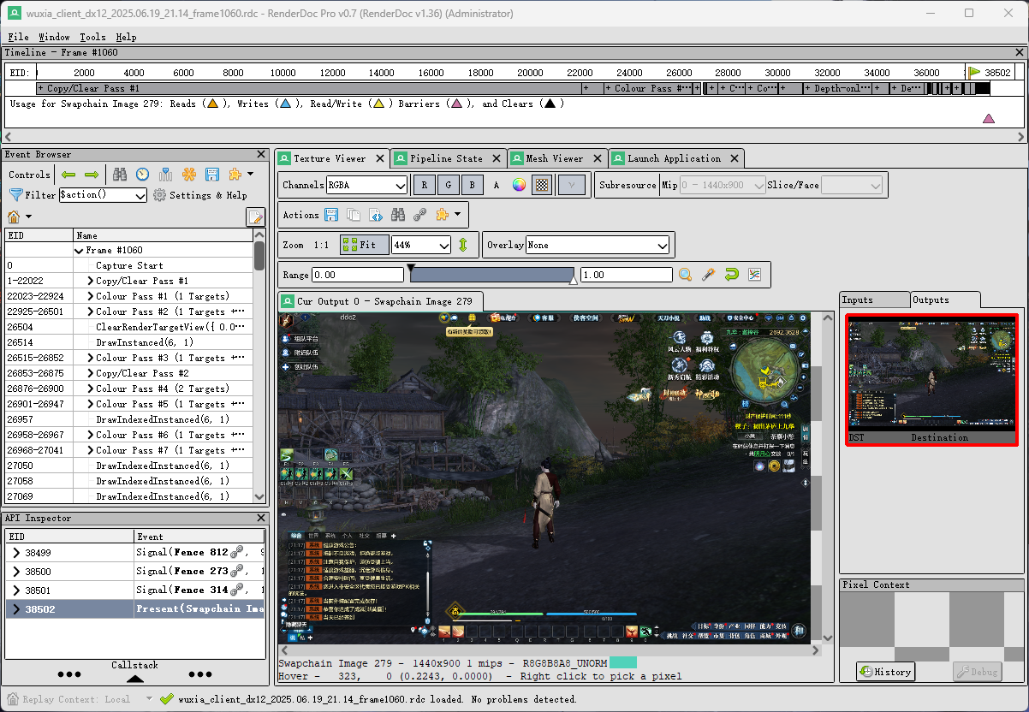The image size is (1029, 712).
Task: Open Settings & Help gear
Action: pos(199,195)
